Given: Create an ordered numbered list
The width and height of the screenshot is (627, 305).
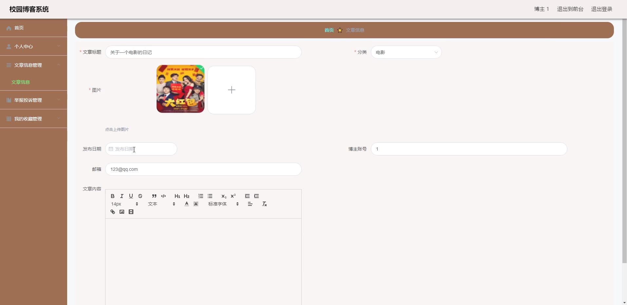Looking at the screenshot, I should (x=200, y=196).
